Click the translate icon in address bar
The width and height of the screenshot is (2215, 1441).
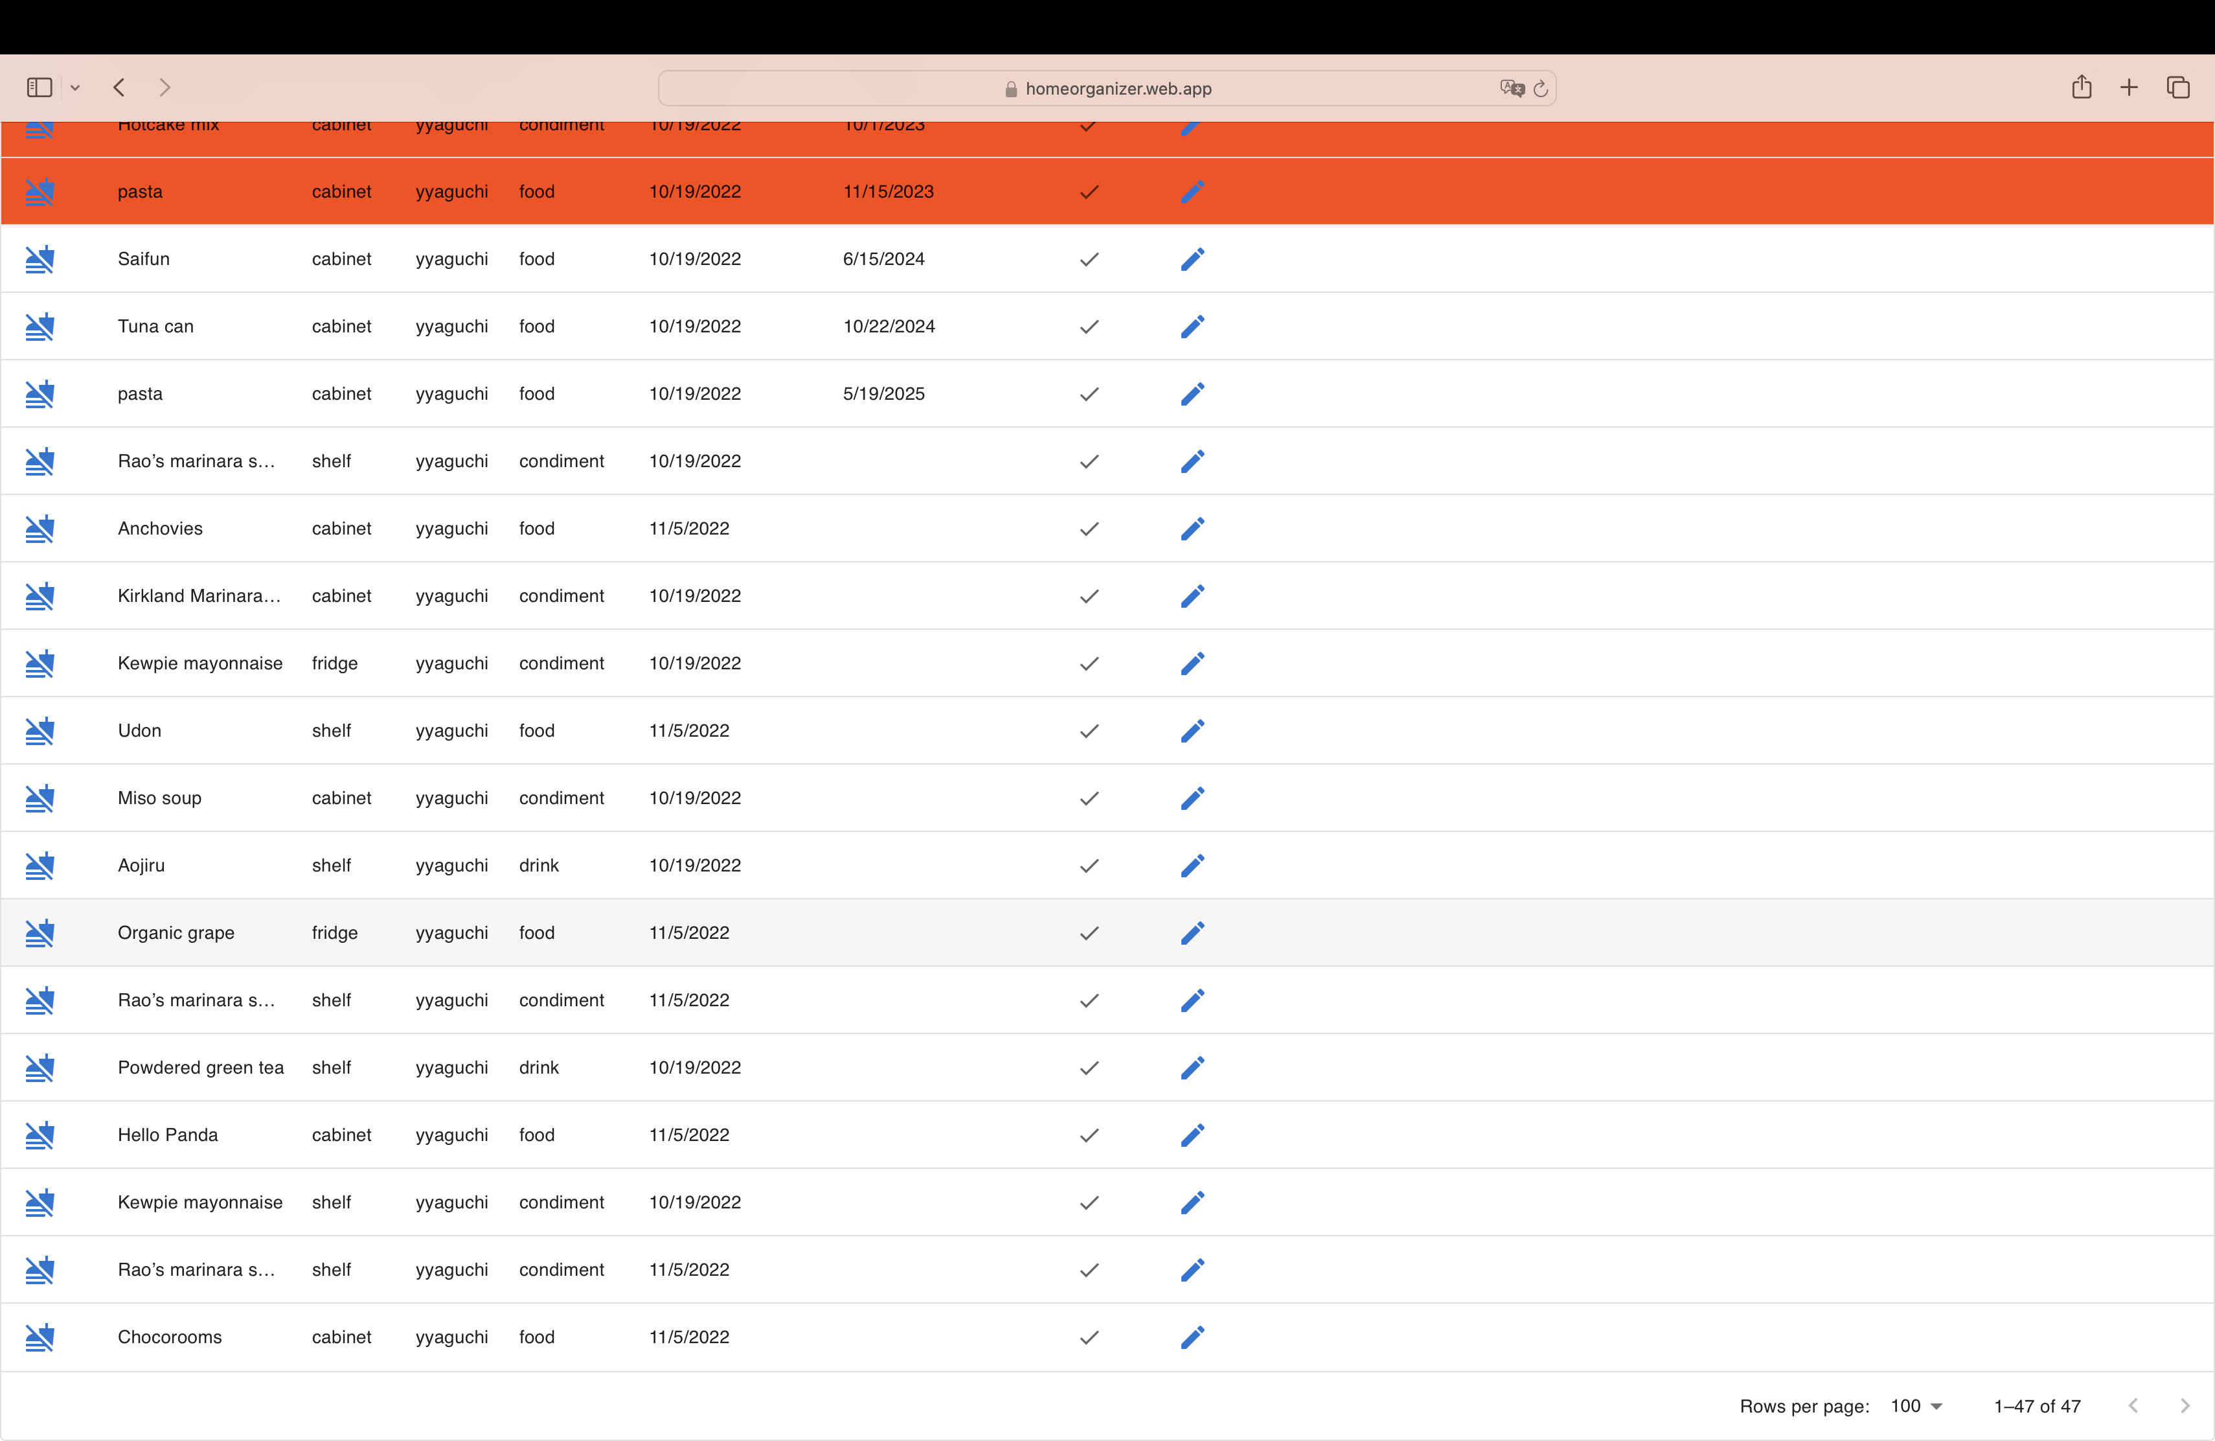tap(1512, 88)
